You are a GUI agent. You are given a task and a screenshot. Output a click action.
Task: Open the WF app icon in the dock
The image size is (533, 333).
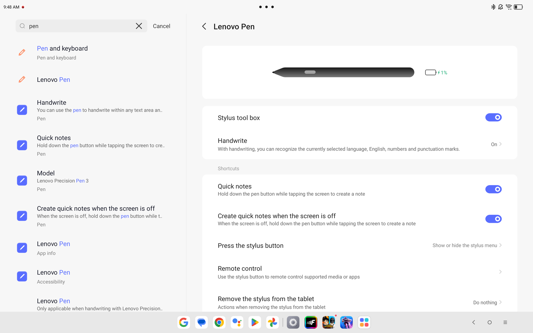click(311, 322)
